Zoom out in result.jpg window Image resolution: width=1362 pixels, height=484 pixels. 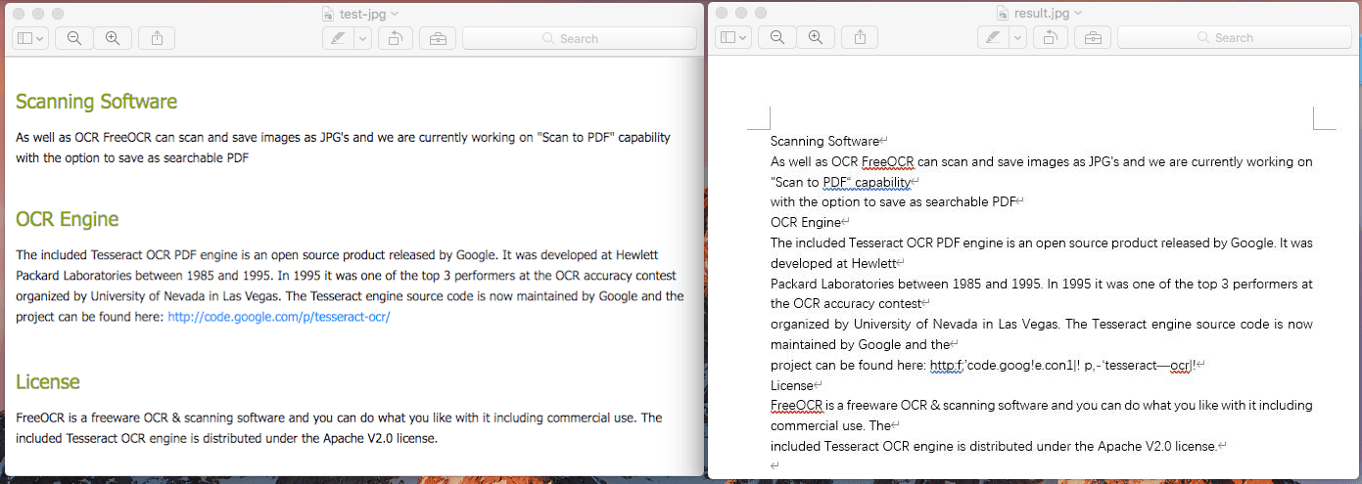pos(777,37)
